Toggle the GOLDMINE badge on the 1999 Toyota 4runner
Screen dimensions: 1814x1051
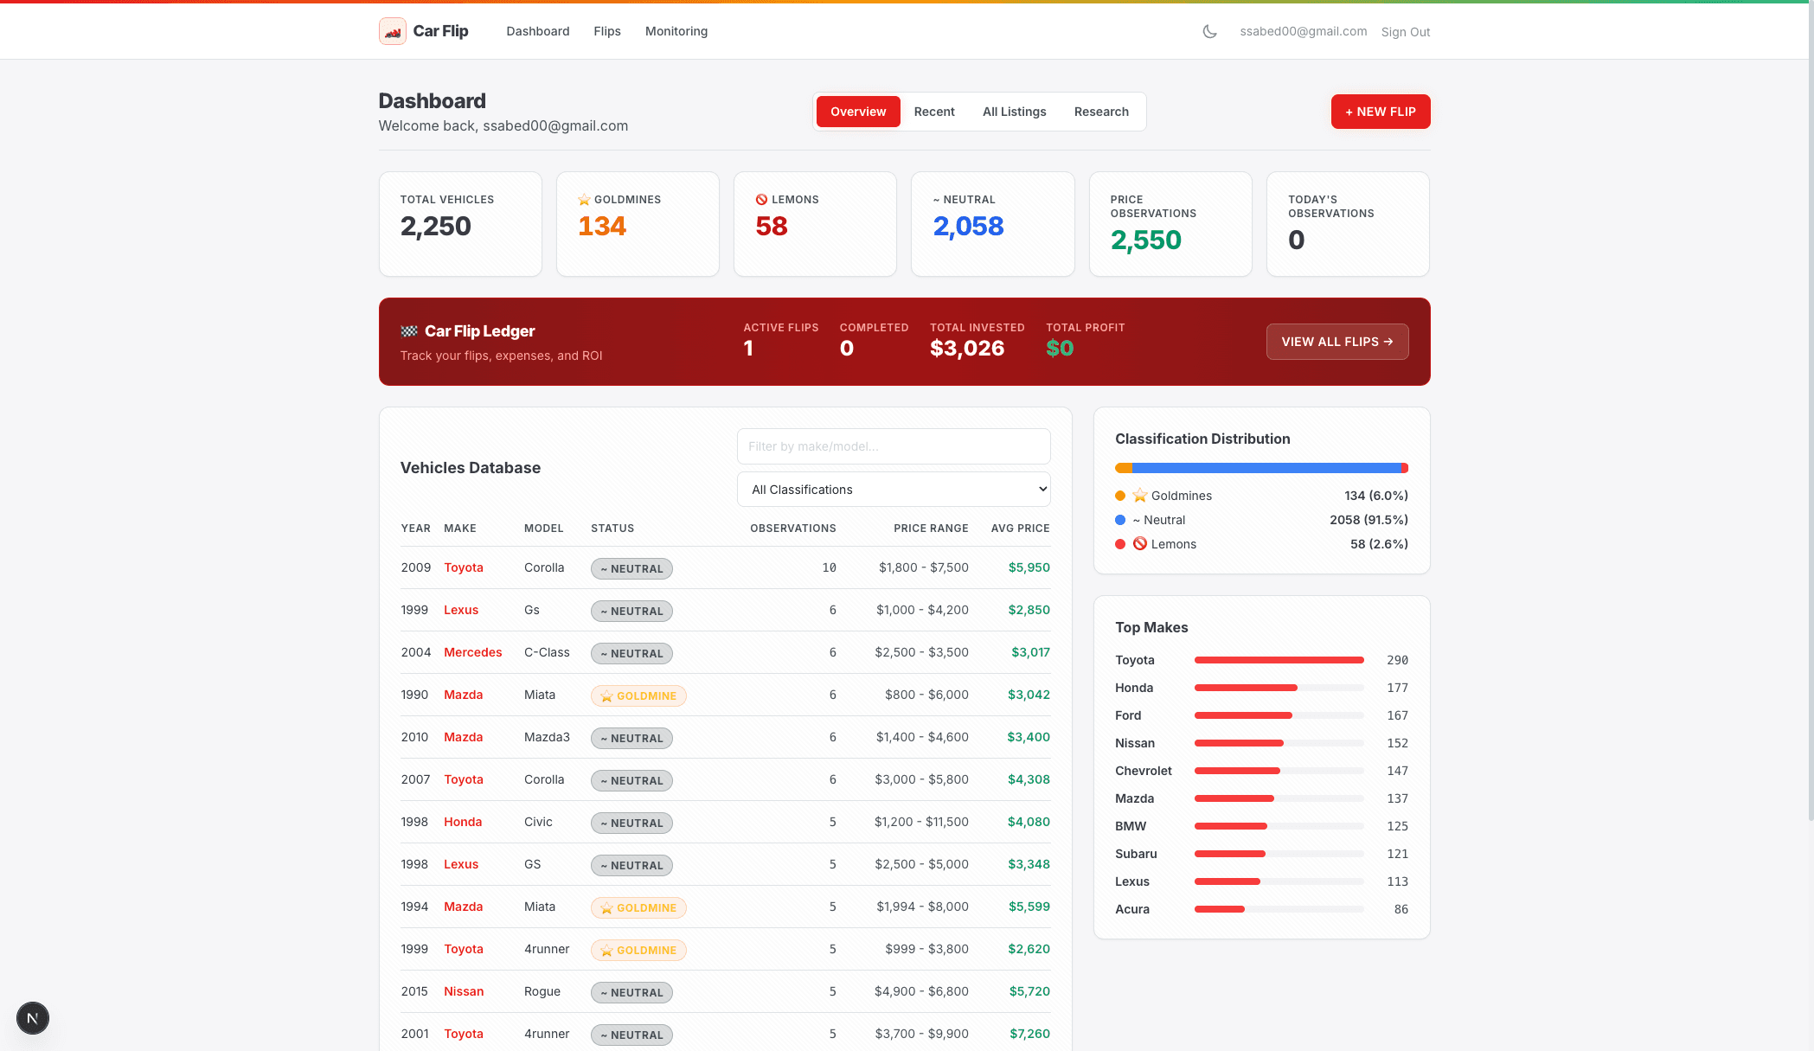[x=638, y=950]
